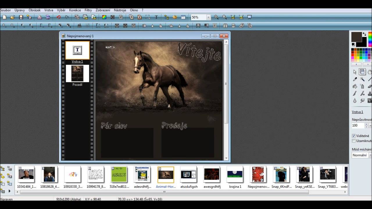Open the 518e7ed811... green thumbnail
372x209 pixels.
click(x=119, y=174)
